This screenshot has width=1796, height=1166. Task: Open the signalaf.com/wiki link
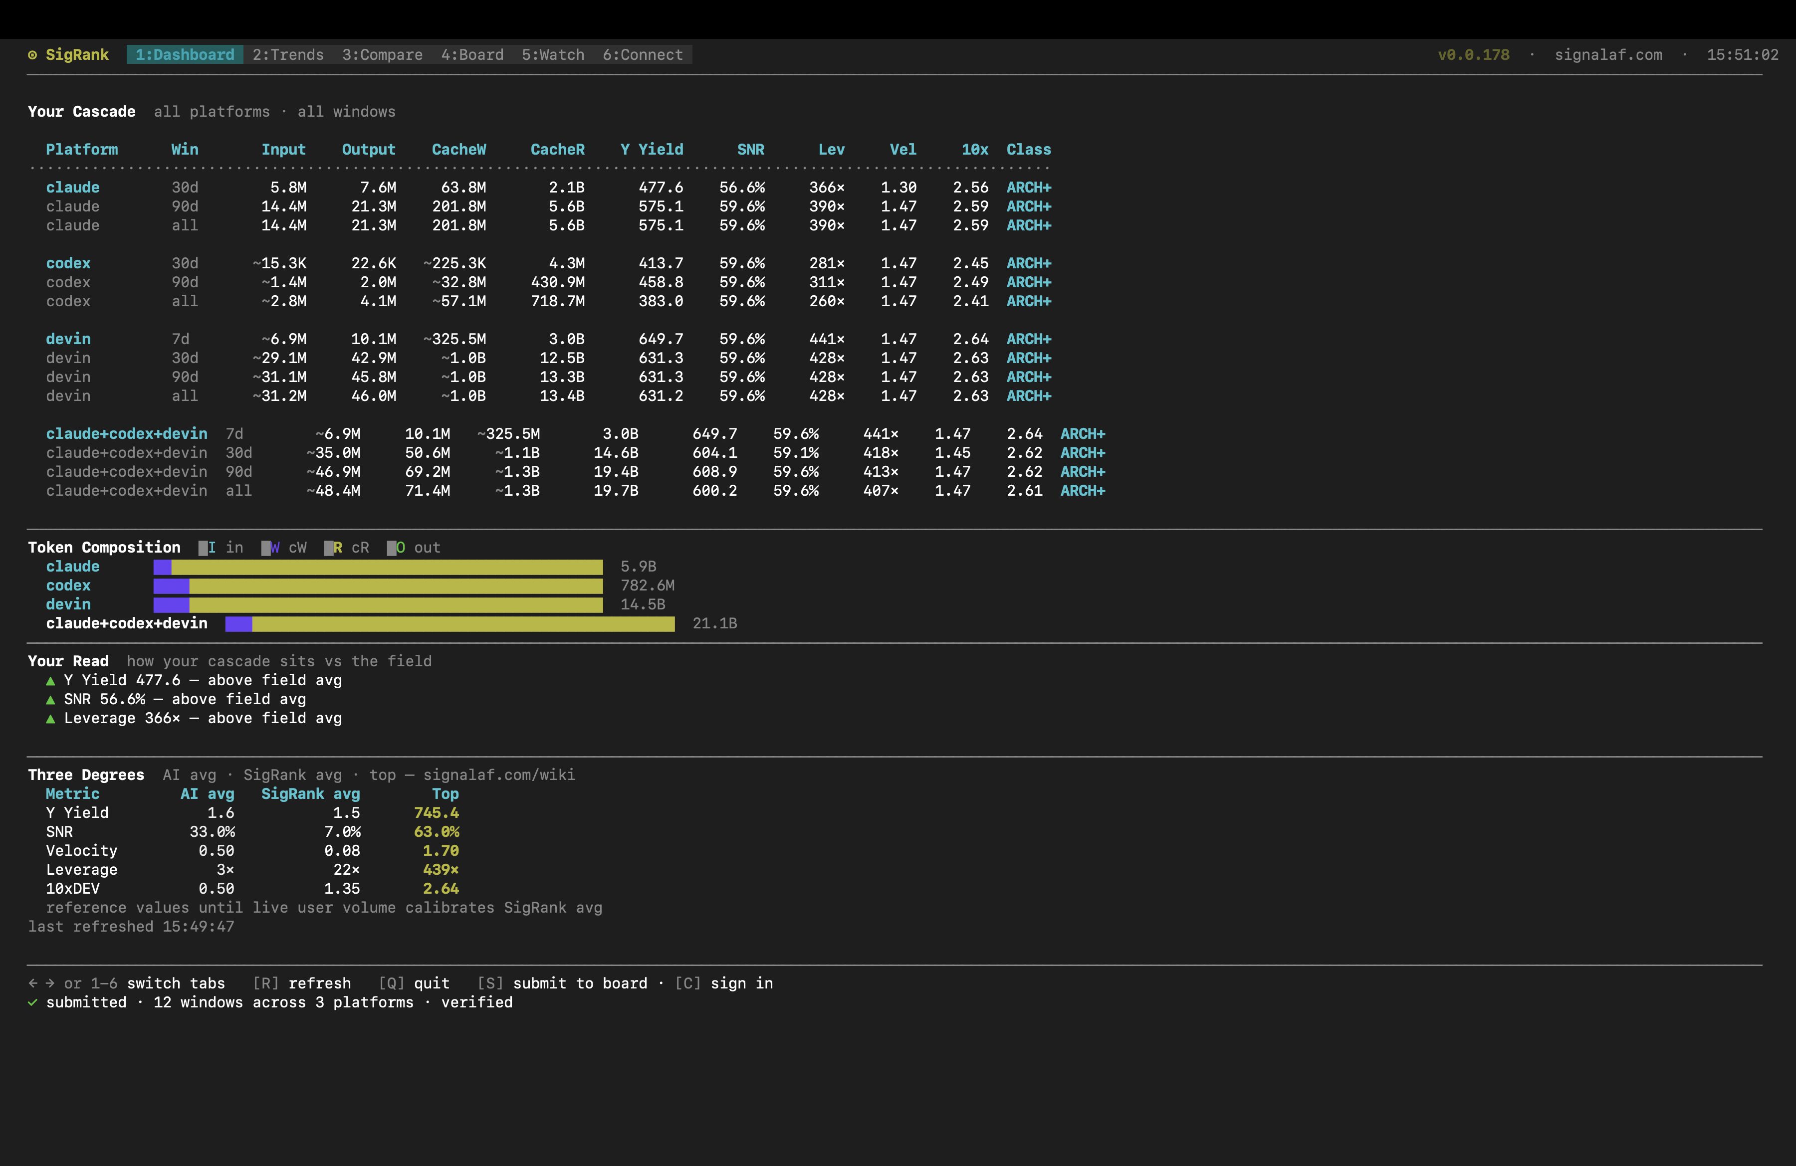coord(499,776)
